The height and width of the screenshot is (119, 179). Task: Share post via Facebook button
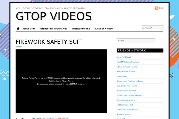coord(39,118)
